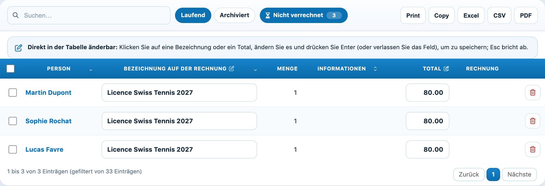
Task: Click edit pencil icon beside Bezeichnung header
Action: coord(232,69)
